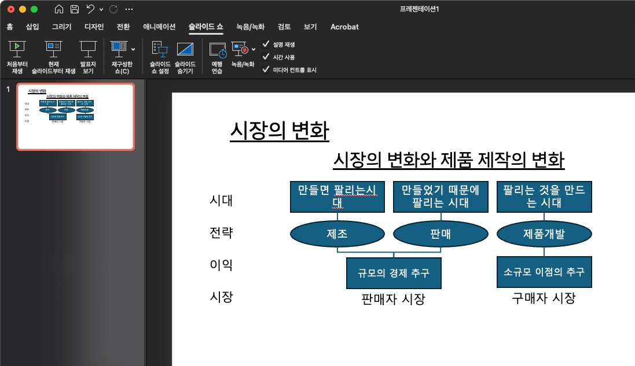Open the more commands (...) button
The height and width of the screenshot is (366, 635).
[129, 9]
